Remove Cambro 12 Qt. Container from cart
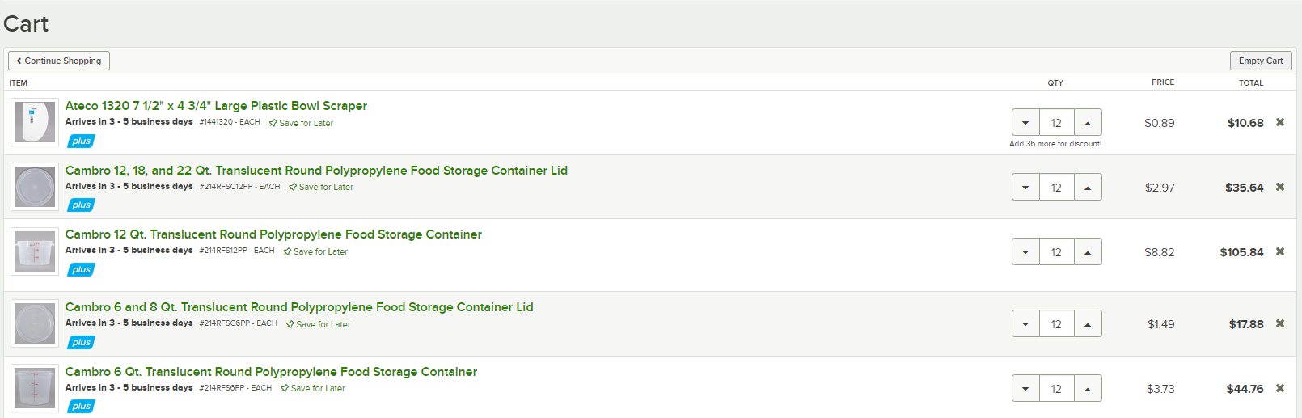This screenshot has height=418, width=1302. click(x=1280, y=251)
